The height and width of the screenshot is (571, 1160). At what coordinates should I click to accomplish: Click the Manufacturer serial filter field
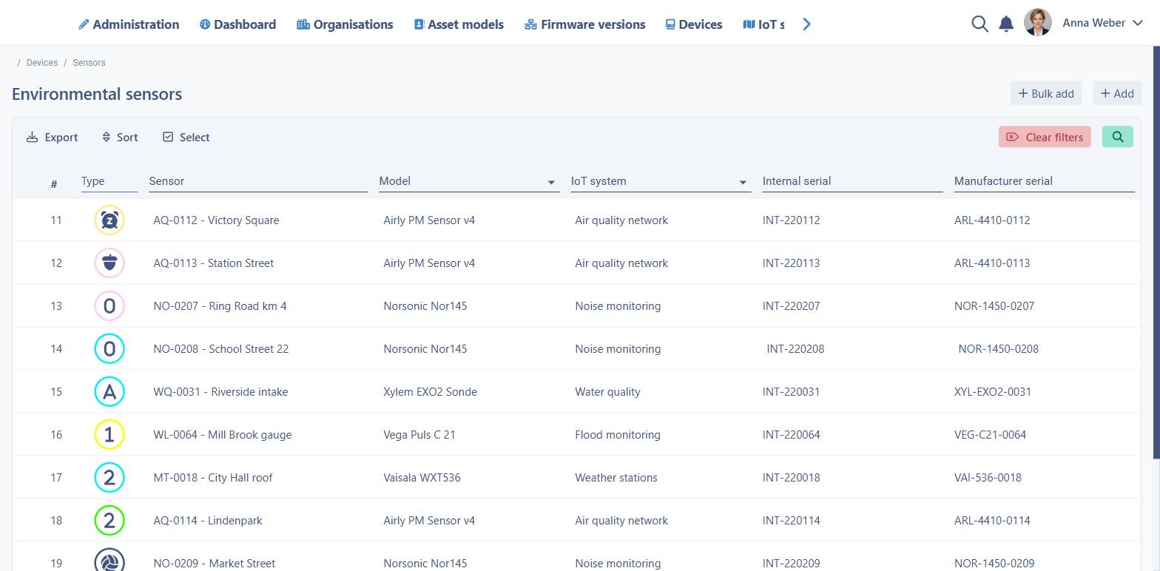(1044, 181)
